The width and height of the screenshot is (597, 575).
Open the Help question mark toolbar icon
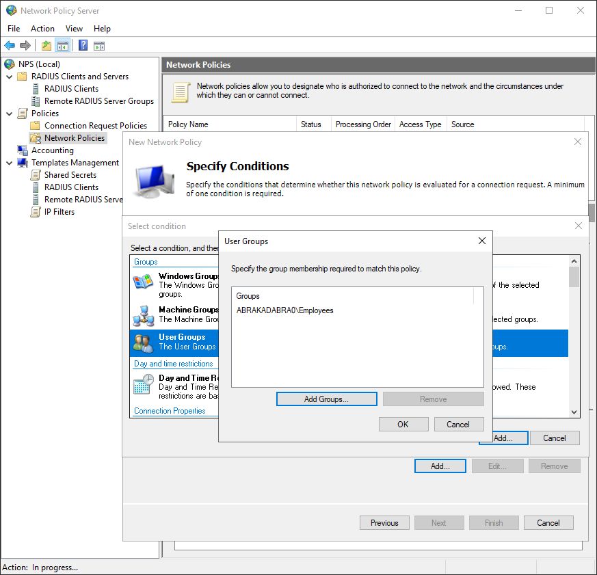[x=83, y=46]
